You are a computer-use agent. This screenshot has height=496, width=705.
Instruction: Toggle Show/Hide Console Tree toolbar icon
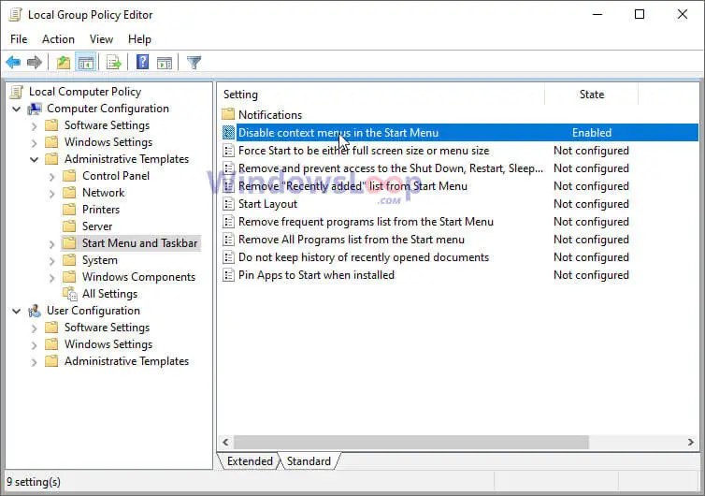(85, 63)
